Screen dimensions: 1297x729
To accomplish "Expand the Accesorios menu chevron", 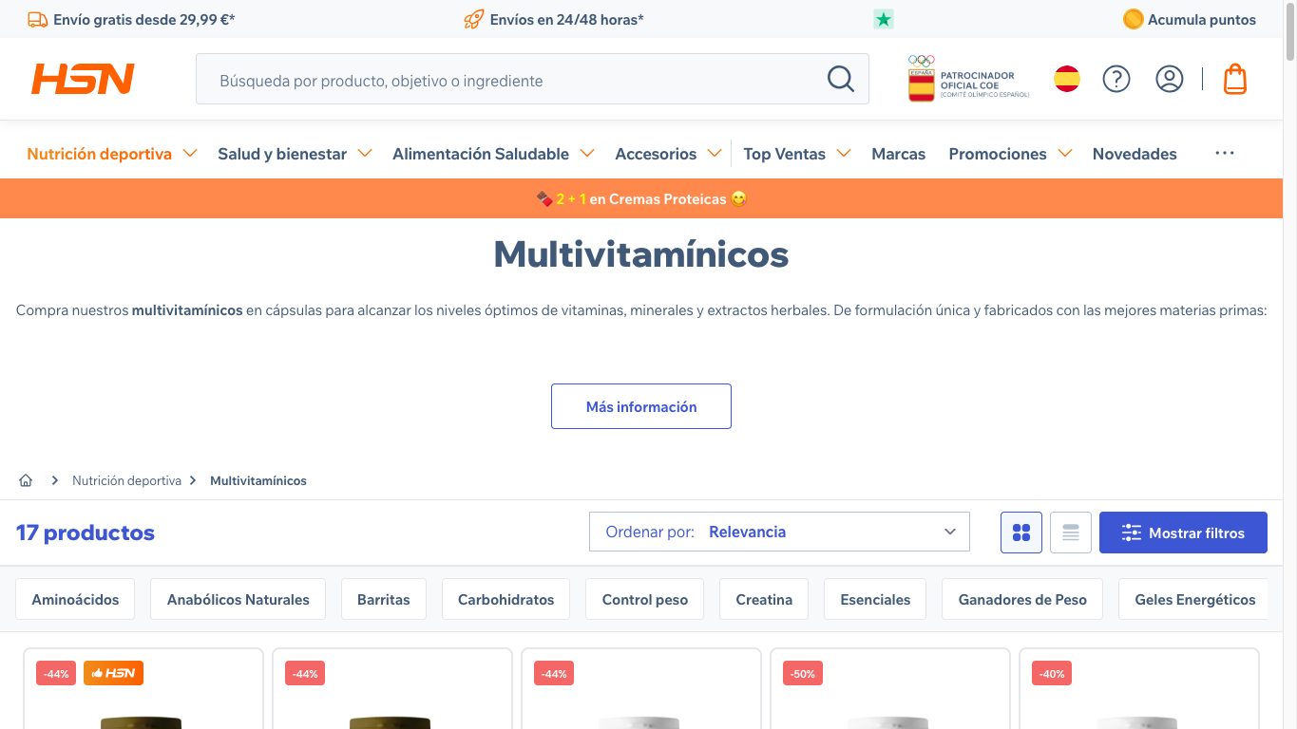I will [715, 153].
